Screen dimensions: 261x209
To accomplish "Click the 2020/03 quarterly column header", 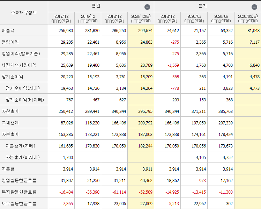I will tap(194, 18).
